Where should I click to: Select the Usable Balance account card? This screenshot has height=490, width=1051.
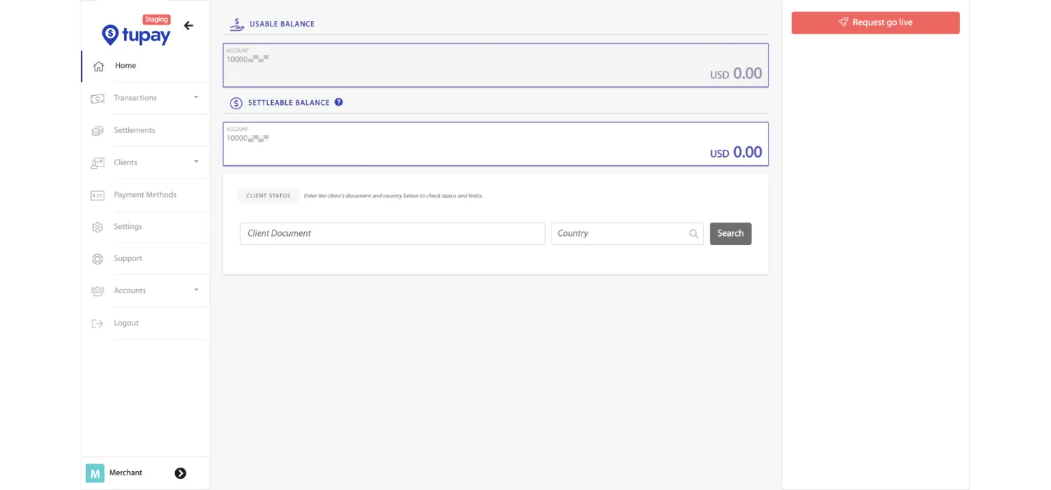[495, 65]
